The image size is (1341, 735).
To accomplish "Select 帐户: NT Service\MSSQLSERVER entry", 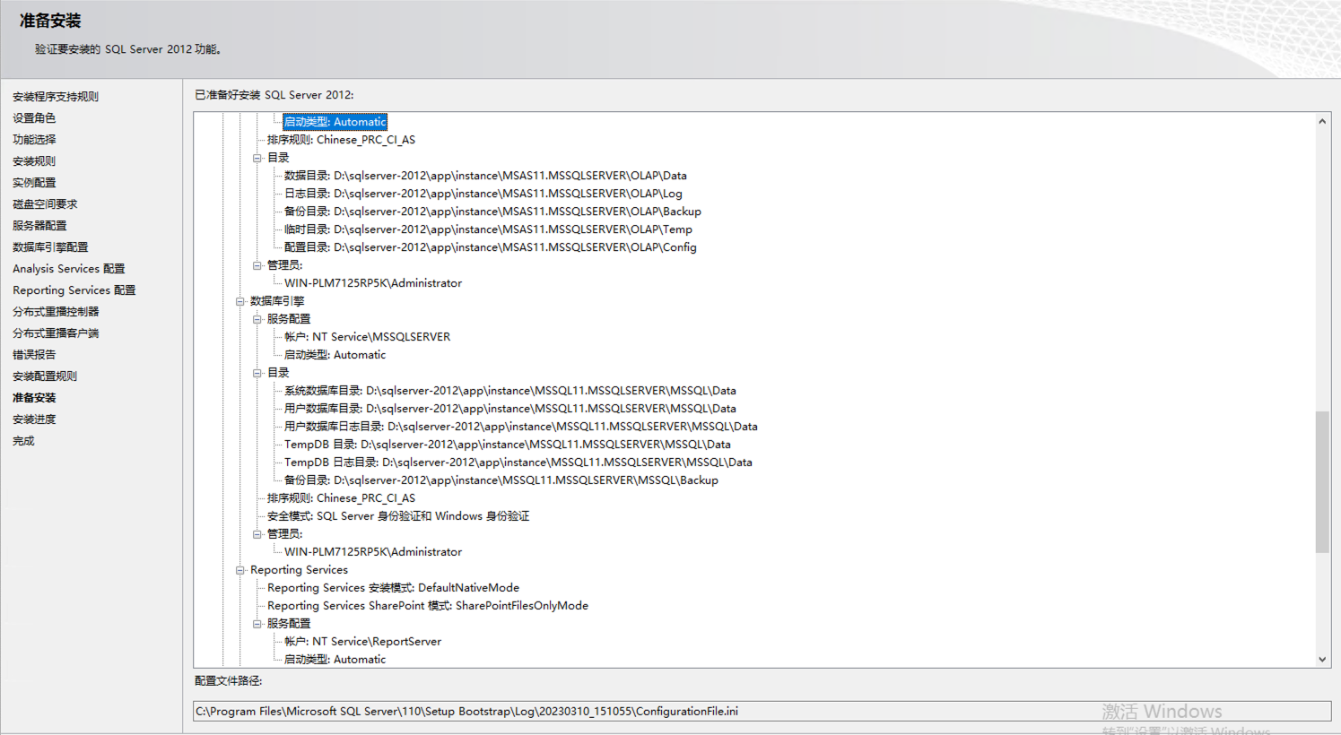I will [367, 337].
